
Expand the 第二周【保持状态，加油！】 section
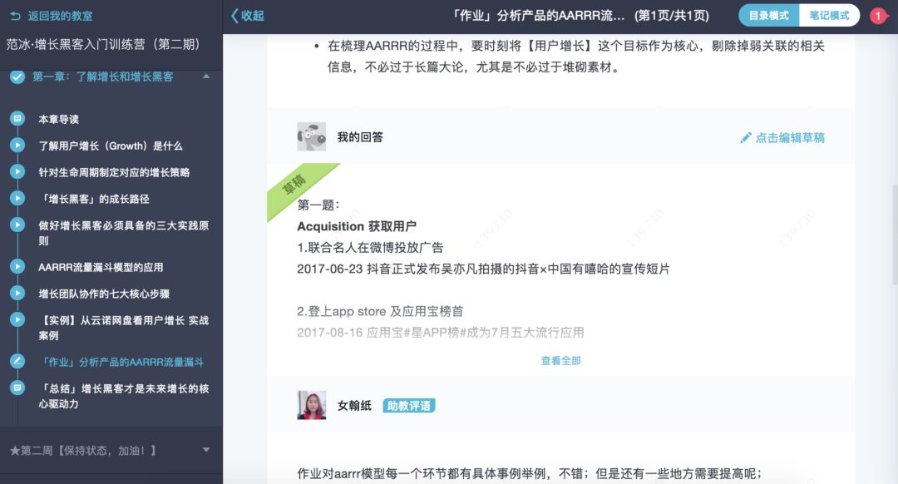tap(206, 450)
